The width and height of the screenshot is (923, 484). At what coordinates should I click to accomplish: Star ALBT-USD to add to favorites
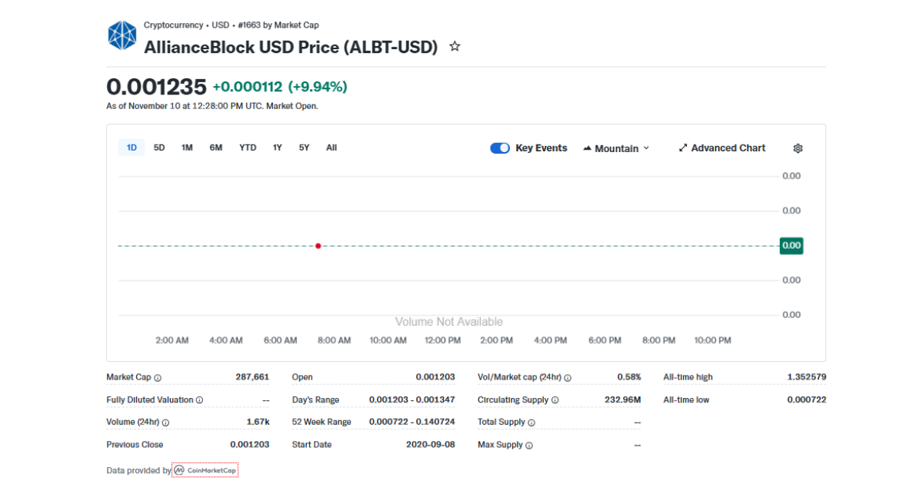coord(454,46)
